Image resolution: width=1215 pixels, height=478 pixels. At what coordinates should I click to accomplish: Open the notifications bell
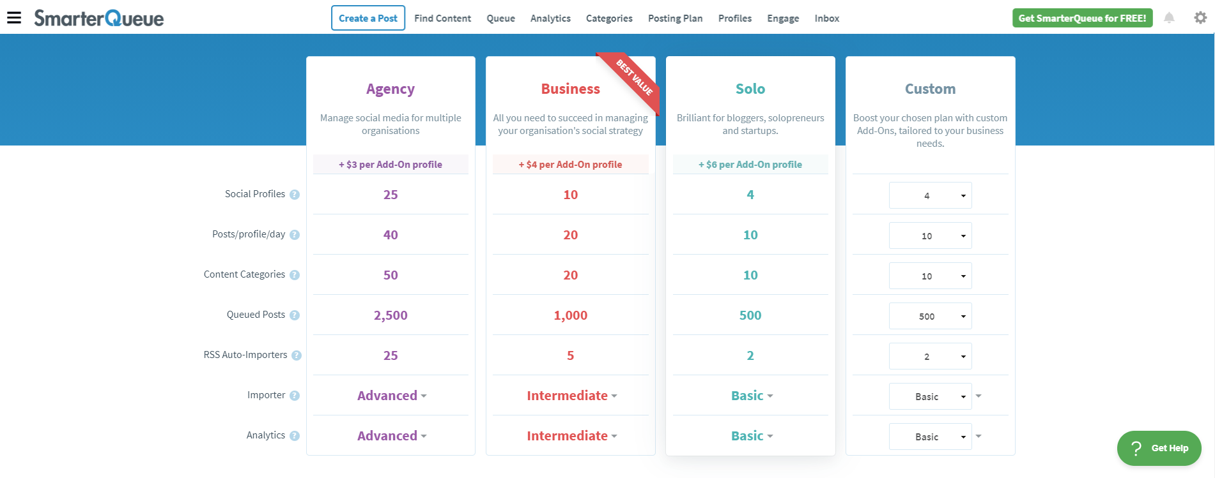point(1170,17)
